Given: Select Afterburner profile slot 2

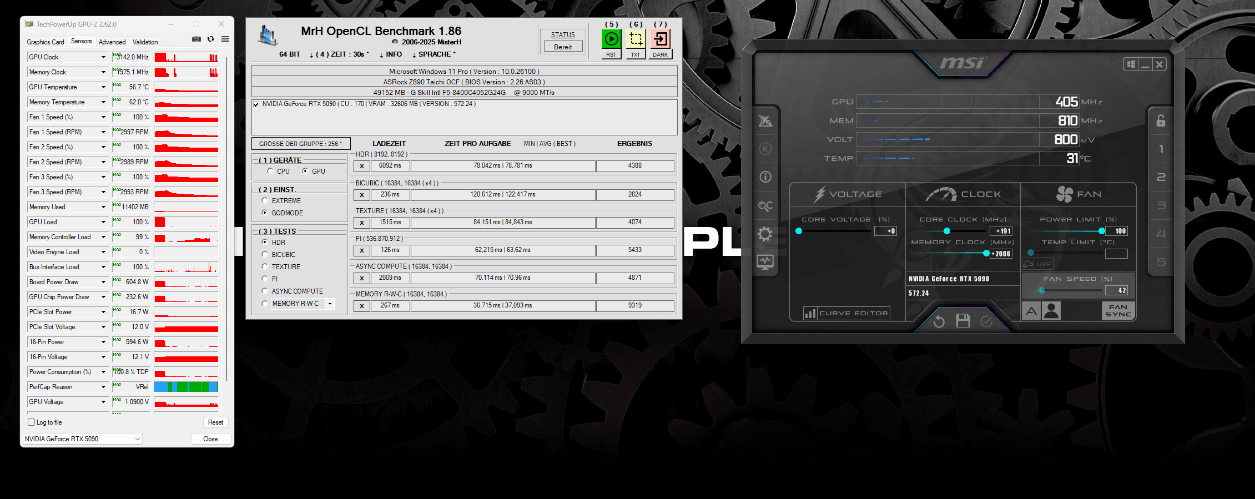Looking at the screenshot, I should (x=1161, y=177).
